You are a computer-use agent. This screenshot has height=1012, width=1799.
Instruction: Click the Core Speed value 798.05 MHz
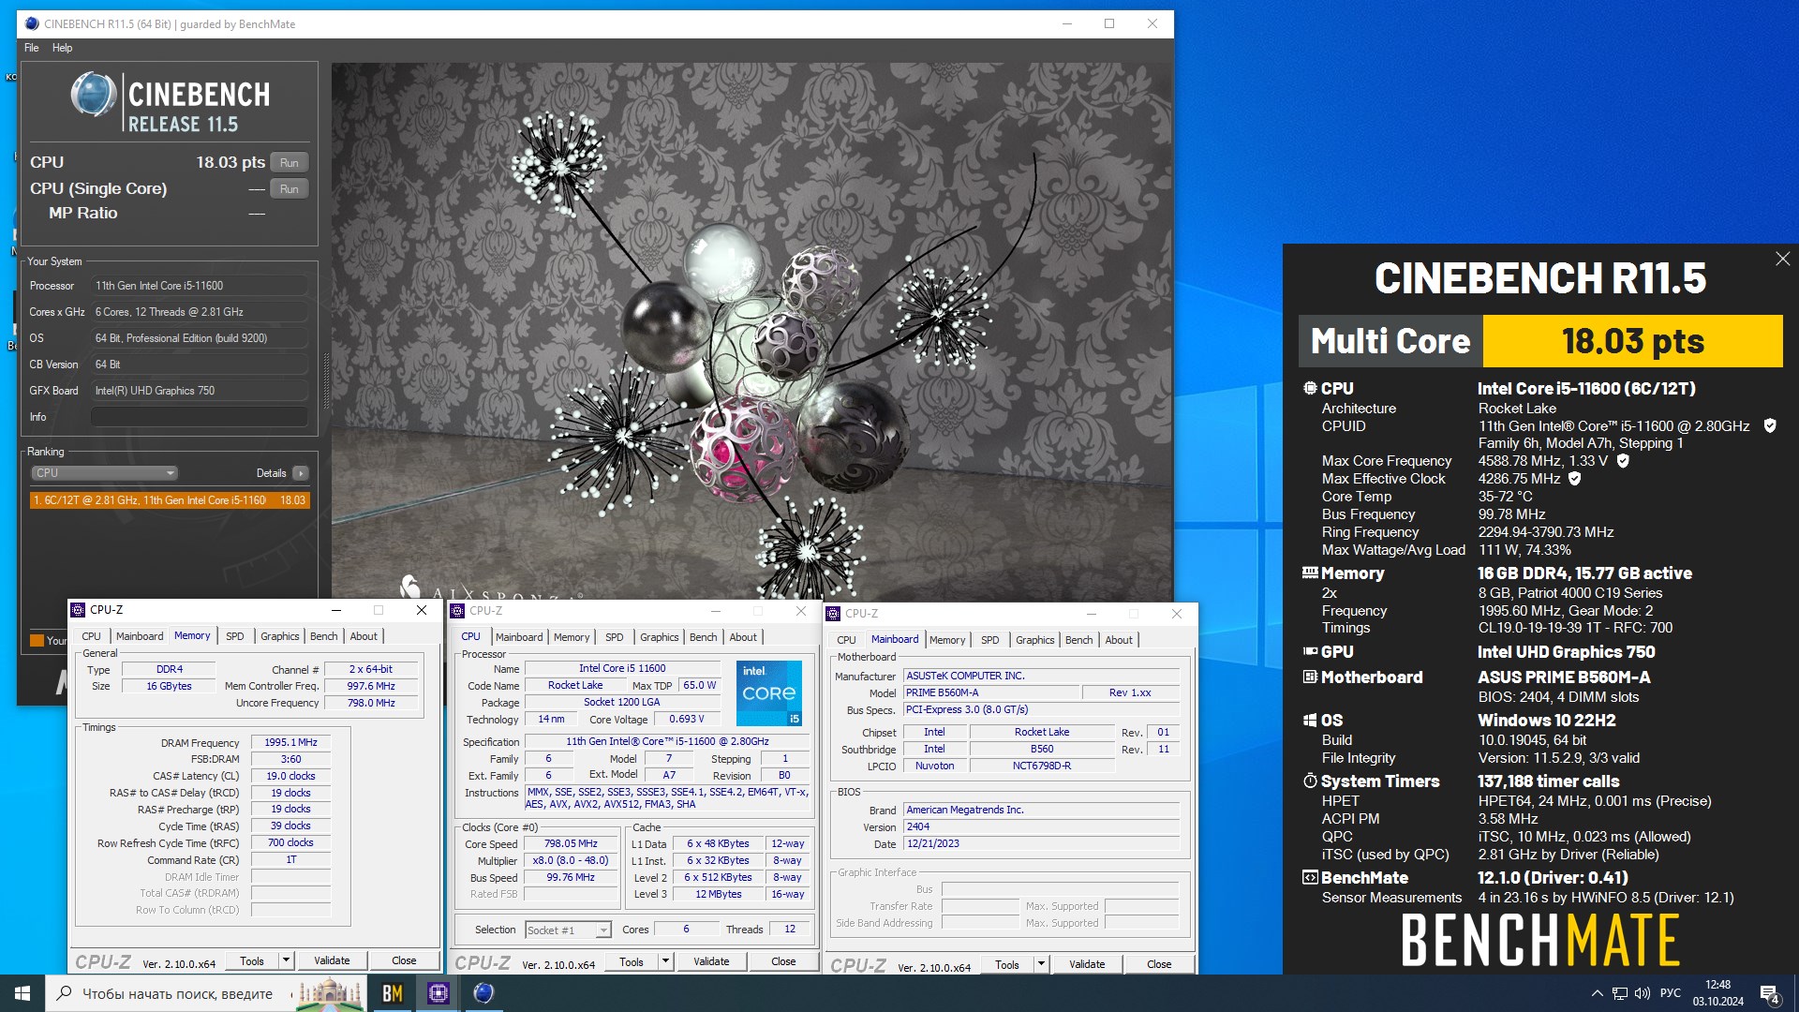571,843
